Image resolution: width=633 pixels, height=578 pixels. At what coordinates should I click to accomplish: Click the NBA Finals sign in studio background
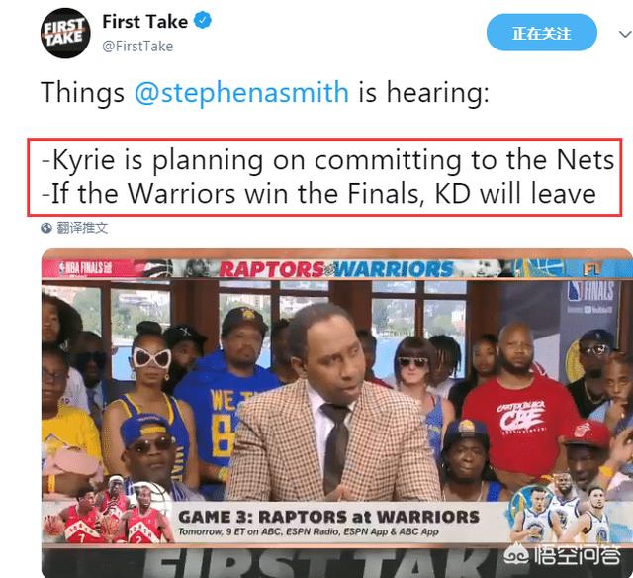pos(591,292)
